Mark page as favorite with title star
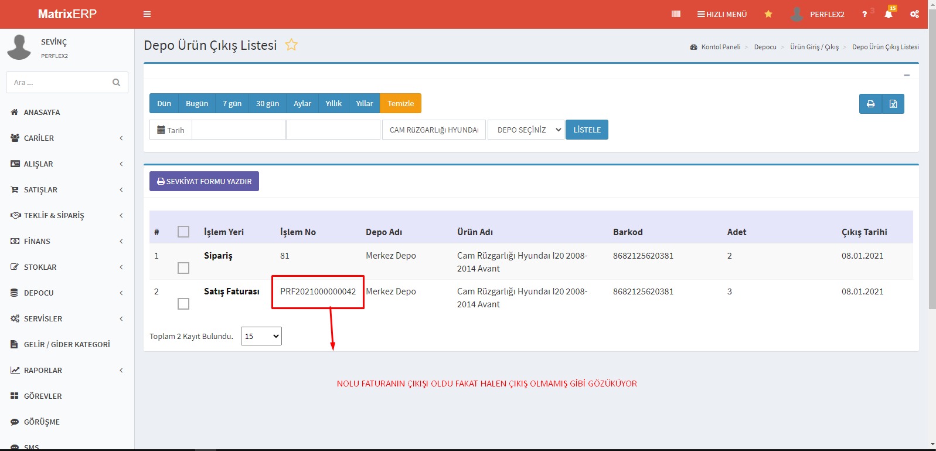Screen dimensions: 936x451 (x=291, y=45)
